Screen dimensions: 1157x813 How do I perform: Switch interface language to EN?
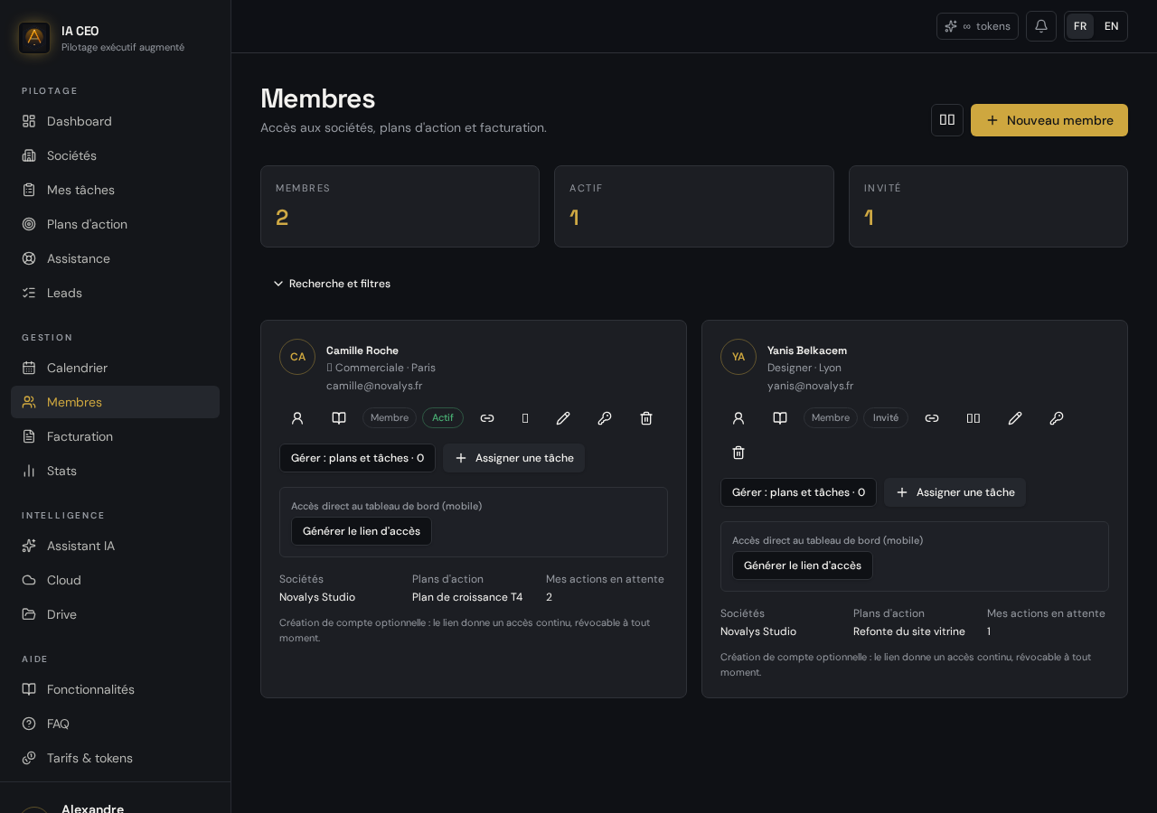coord(1112,26)
